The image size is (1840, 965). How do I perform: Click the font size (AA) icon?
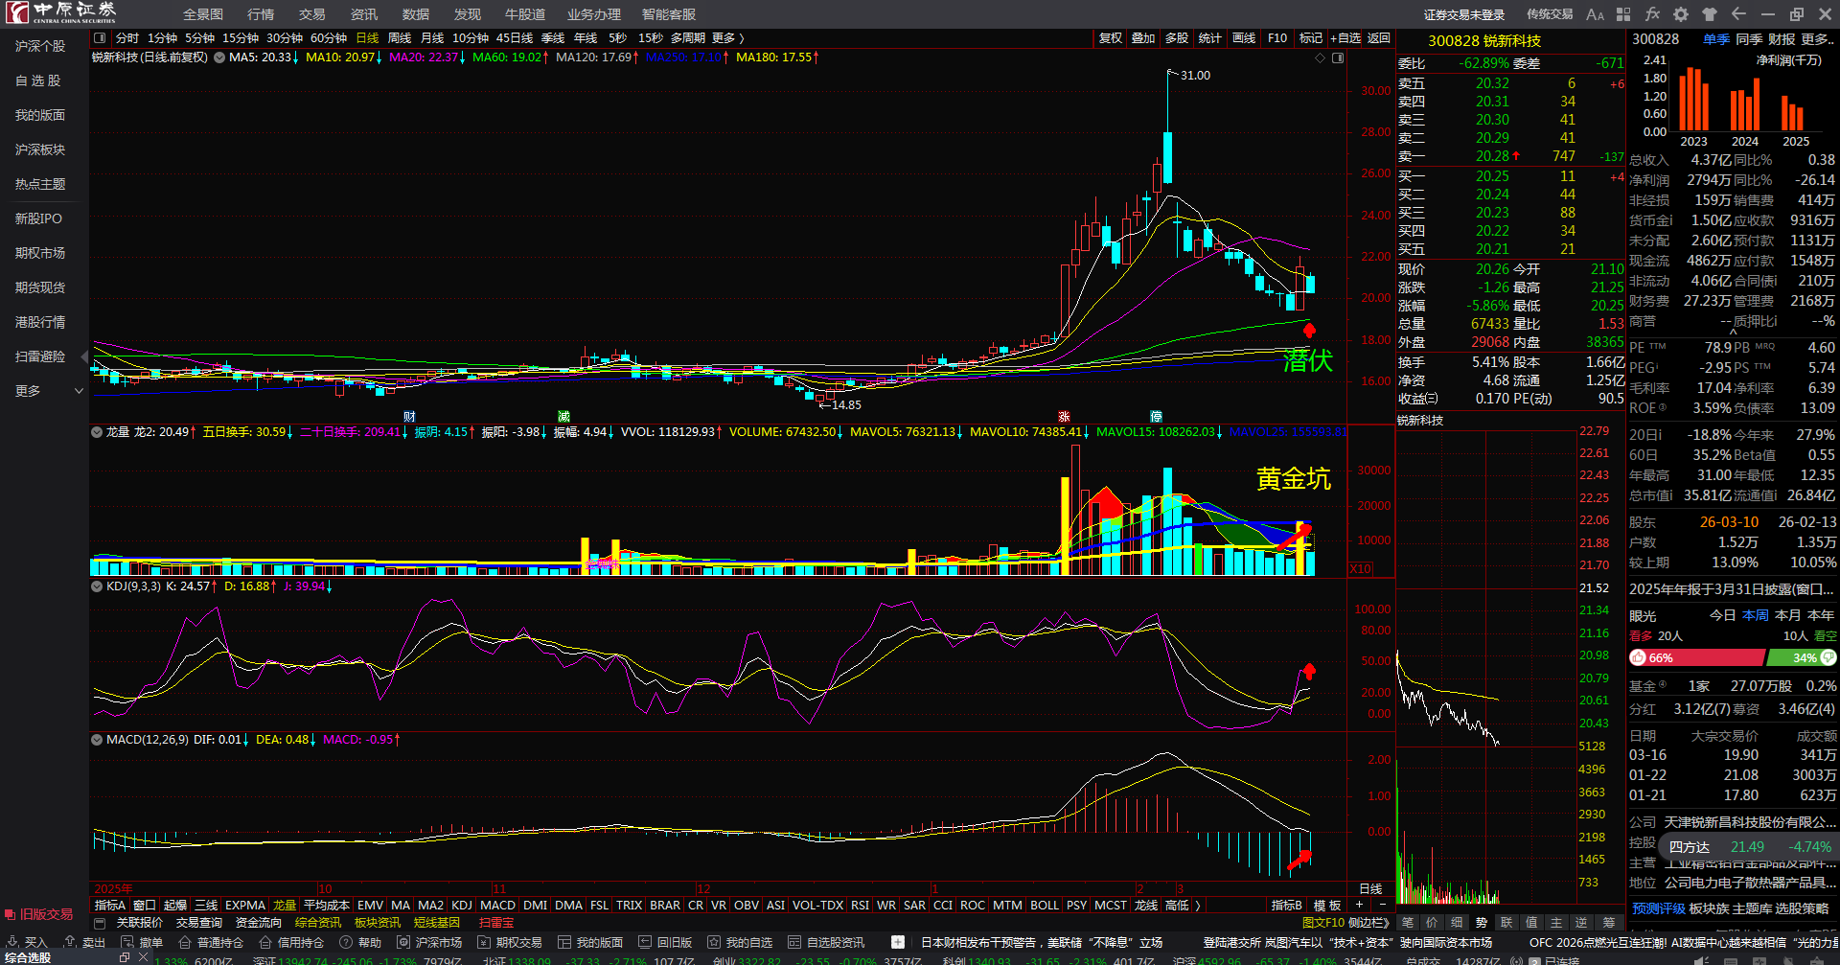coord(1595,14)
